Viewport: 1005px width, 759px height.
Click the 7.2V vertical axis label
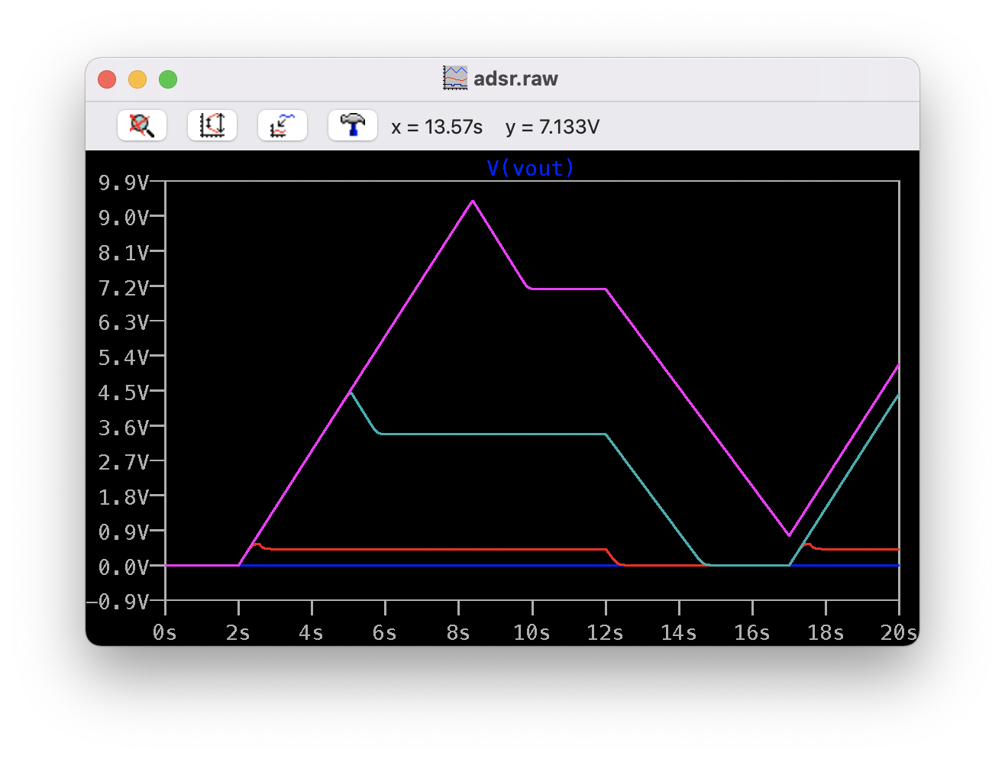pyautogui.click(x=123, y=288)
